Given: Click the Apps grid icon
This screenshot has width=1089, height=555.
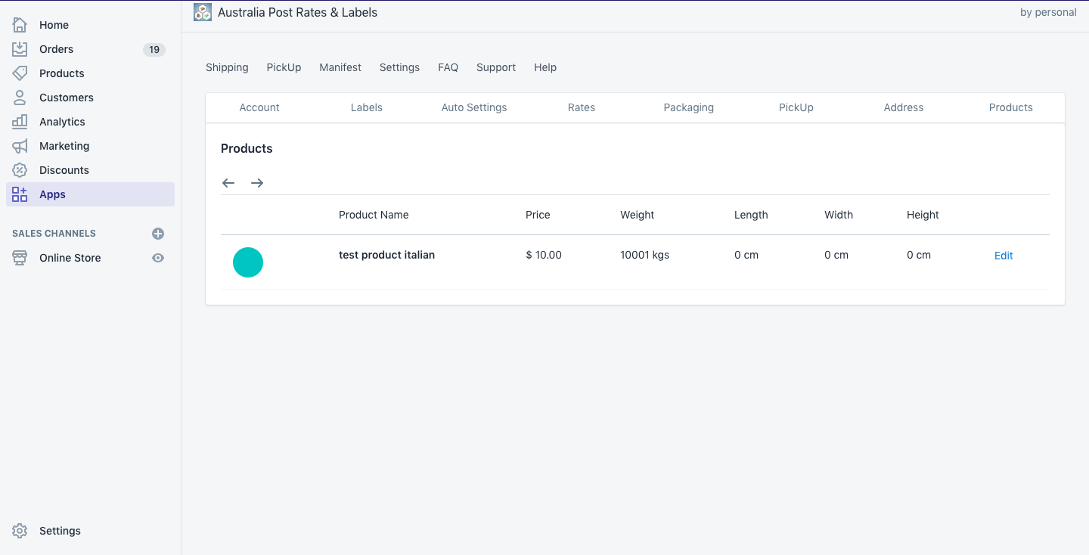Looking at the screenshot, I should [x=20, y=194].
